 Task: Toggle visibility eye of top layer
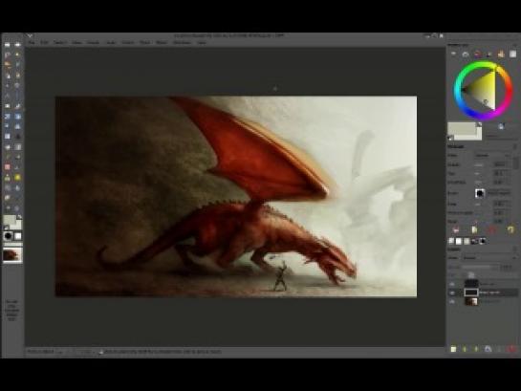pyautogui.click(x=452, y=284)
